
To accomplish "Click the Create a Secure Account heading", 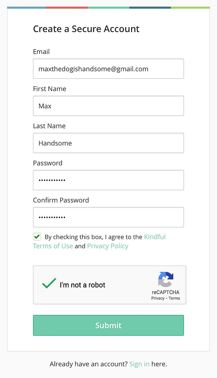I will point(86,29).
